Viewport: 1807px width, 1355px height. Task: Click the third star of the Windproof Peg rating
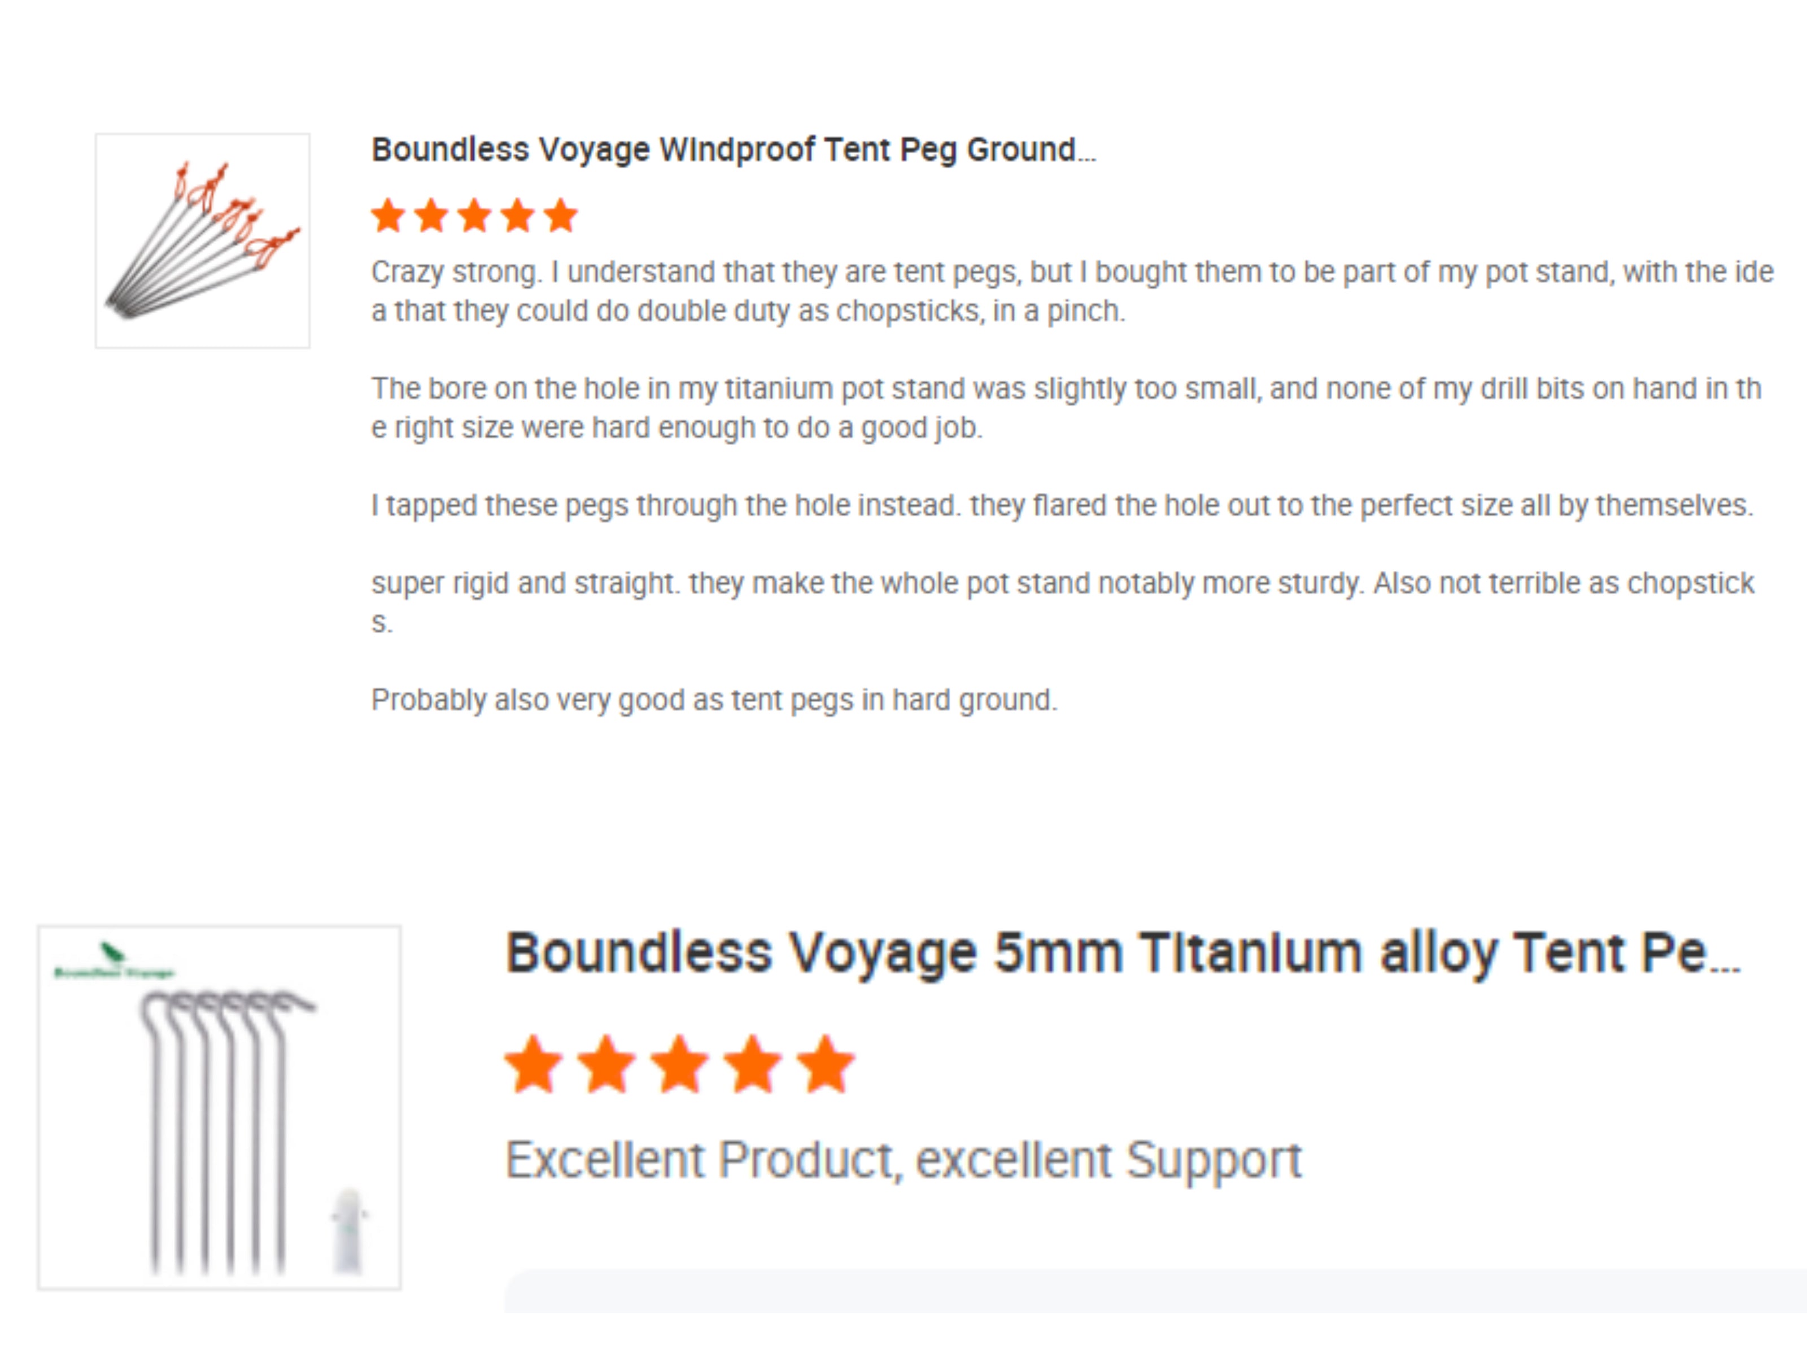475,216
